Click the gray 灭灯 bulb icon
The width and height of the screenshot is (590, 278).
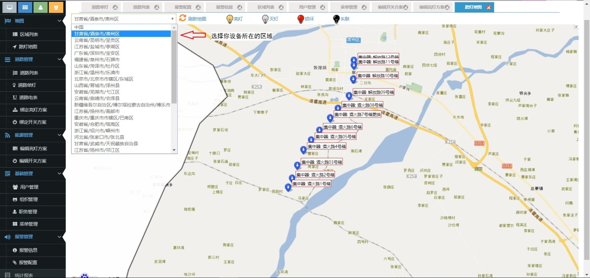coord(265,19)
